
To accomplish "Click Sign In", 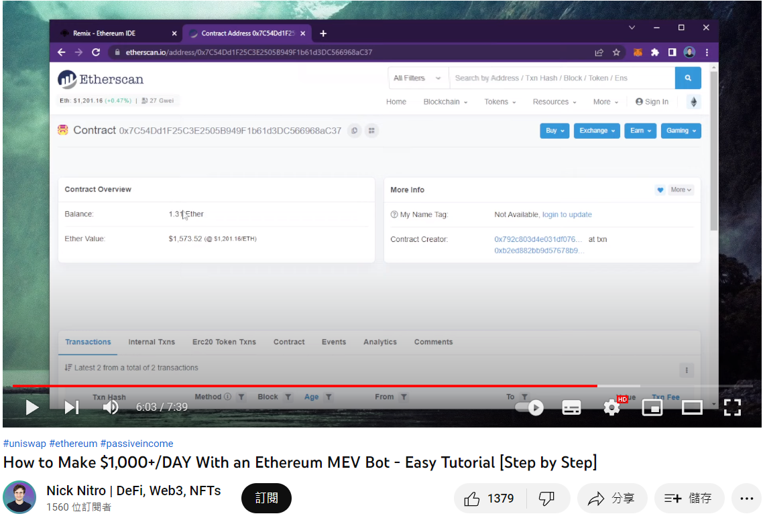I will pos(652,101).
